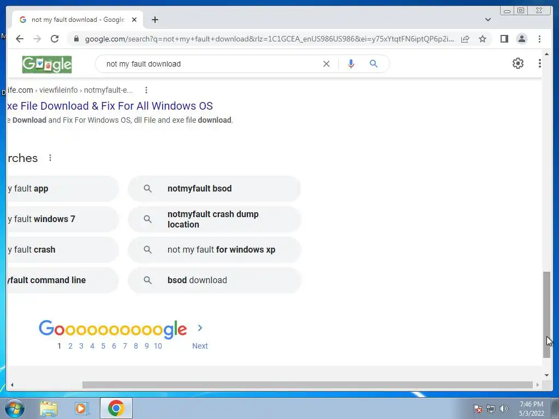This screenshot has width=559, height=419.
Task: Submit search with magnifier icon
Action: click(x=373, y=64)
